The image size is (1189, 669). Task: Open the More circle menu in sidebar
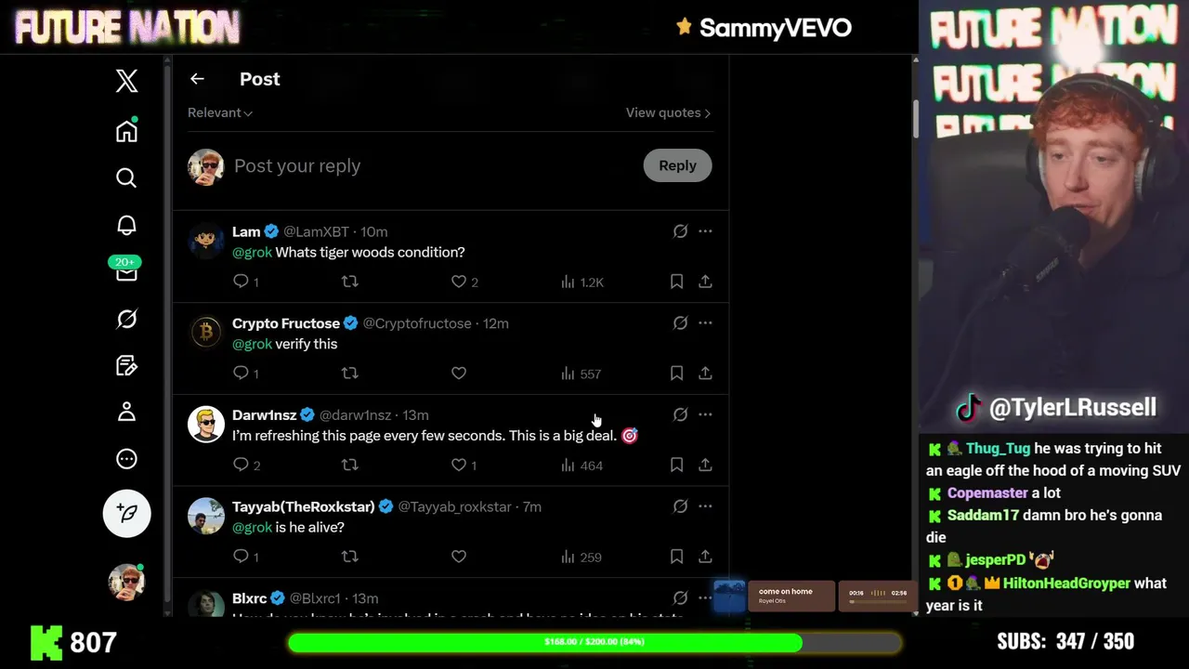point(126,459)
